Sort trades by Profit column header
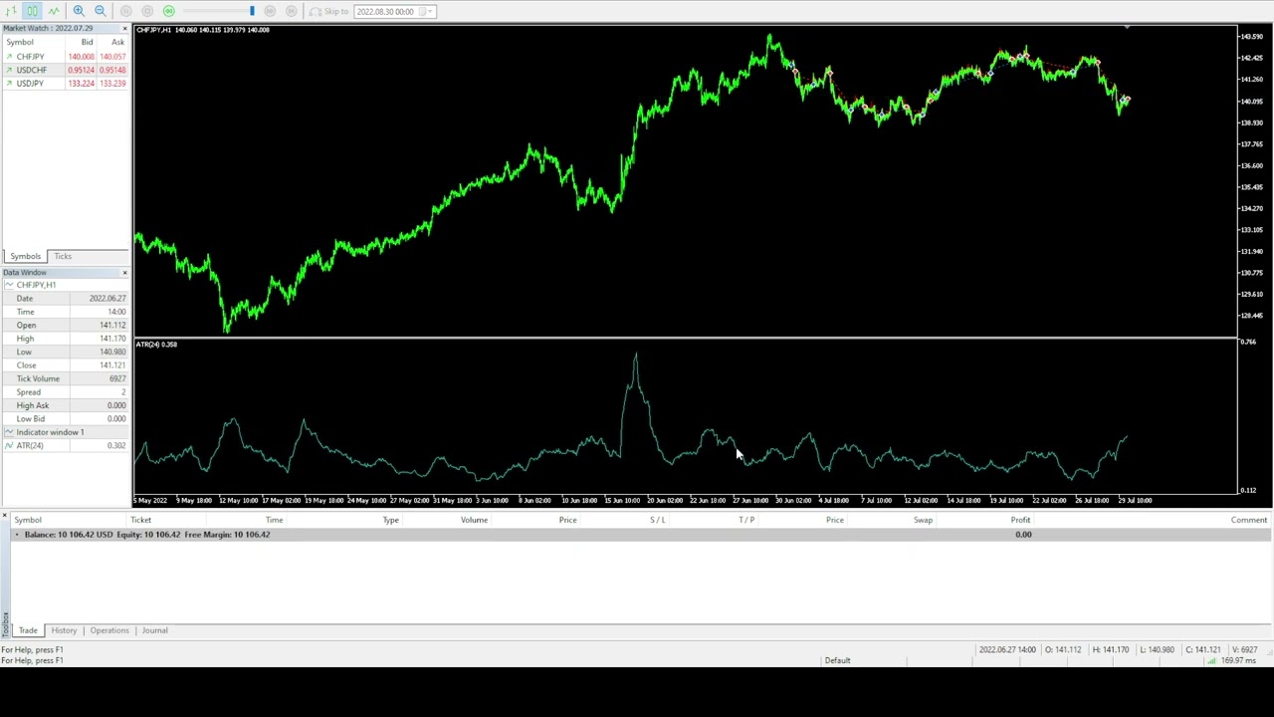The width and height of the screenshot is (1274, 717). (x=1020, y=520)
